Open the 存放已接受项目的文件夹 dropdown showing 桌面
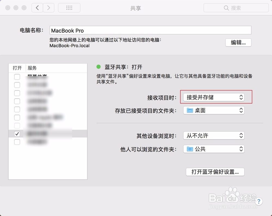The image size is (272, 216). (214, 110)
